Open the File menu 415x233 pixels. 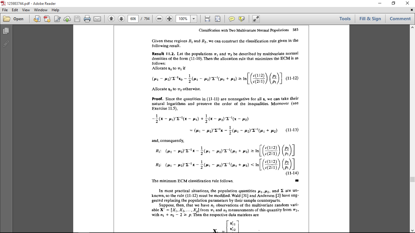point(5,10)
